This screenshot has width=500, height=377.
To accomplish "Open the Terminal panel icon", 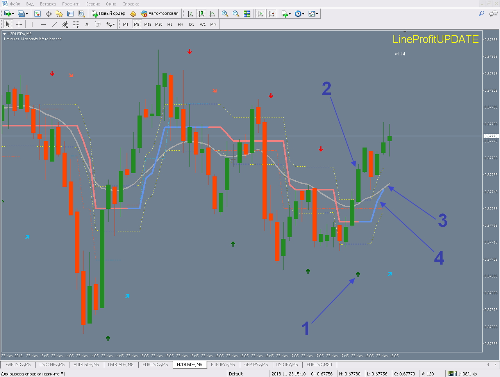I will pos(70,14).
